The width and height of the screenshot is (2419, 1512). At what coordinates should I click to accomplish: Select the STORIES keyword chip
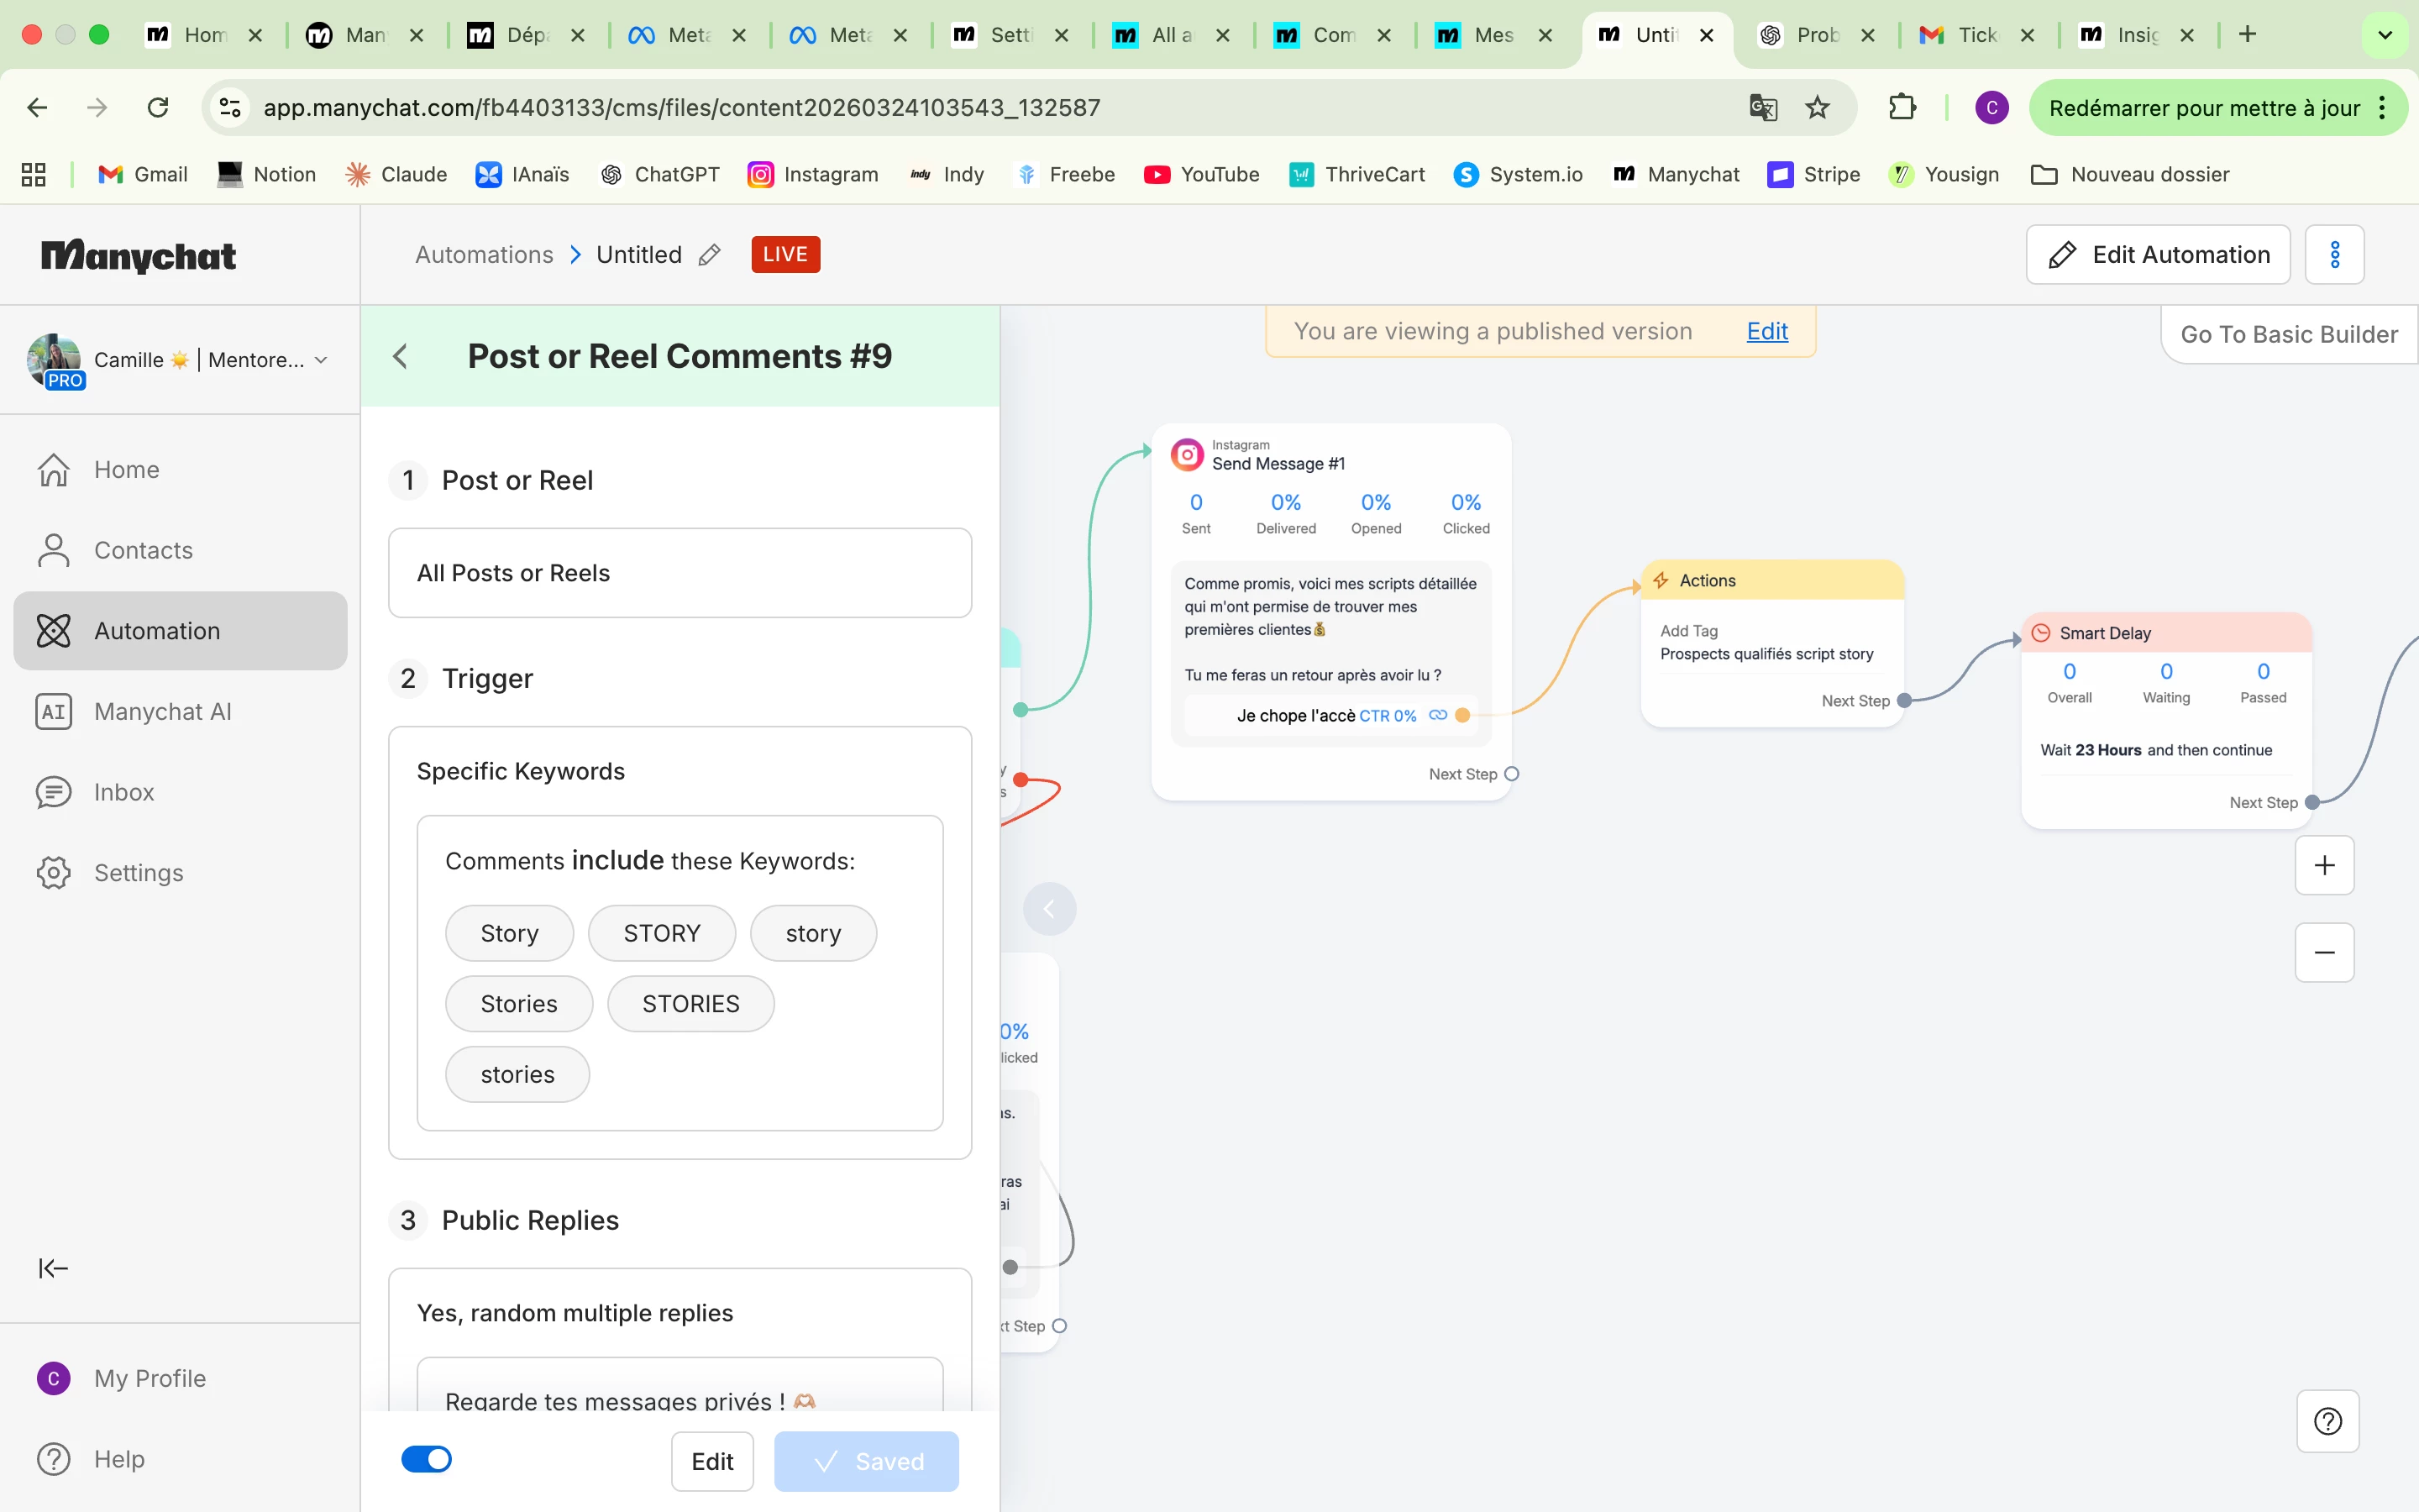coord(690,1003)
